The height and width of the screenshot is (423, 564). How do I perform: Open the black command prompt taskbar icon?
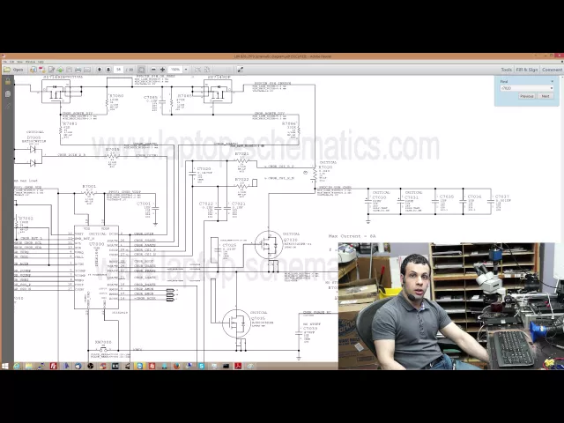pyautogui.click(x=226, y=367)
